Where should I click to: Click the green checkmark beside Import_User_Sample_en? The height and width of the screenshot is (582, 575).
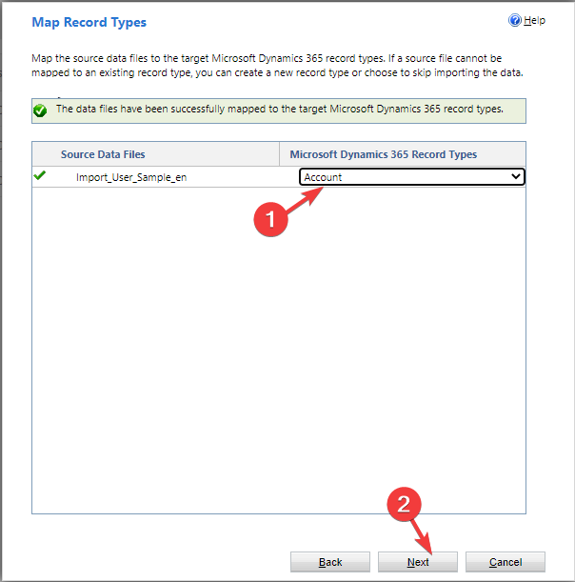39,176
